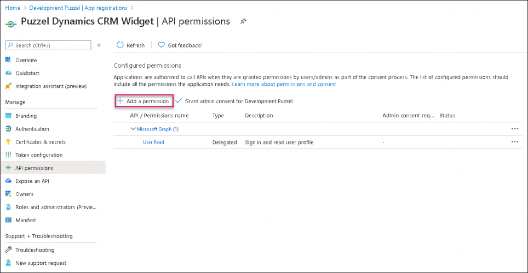
Task: Open Learn more about permissions link
Action: pyautogui.click(x=284, y=85)
